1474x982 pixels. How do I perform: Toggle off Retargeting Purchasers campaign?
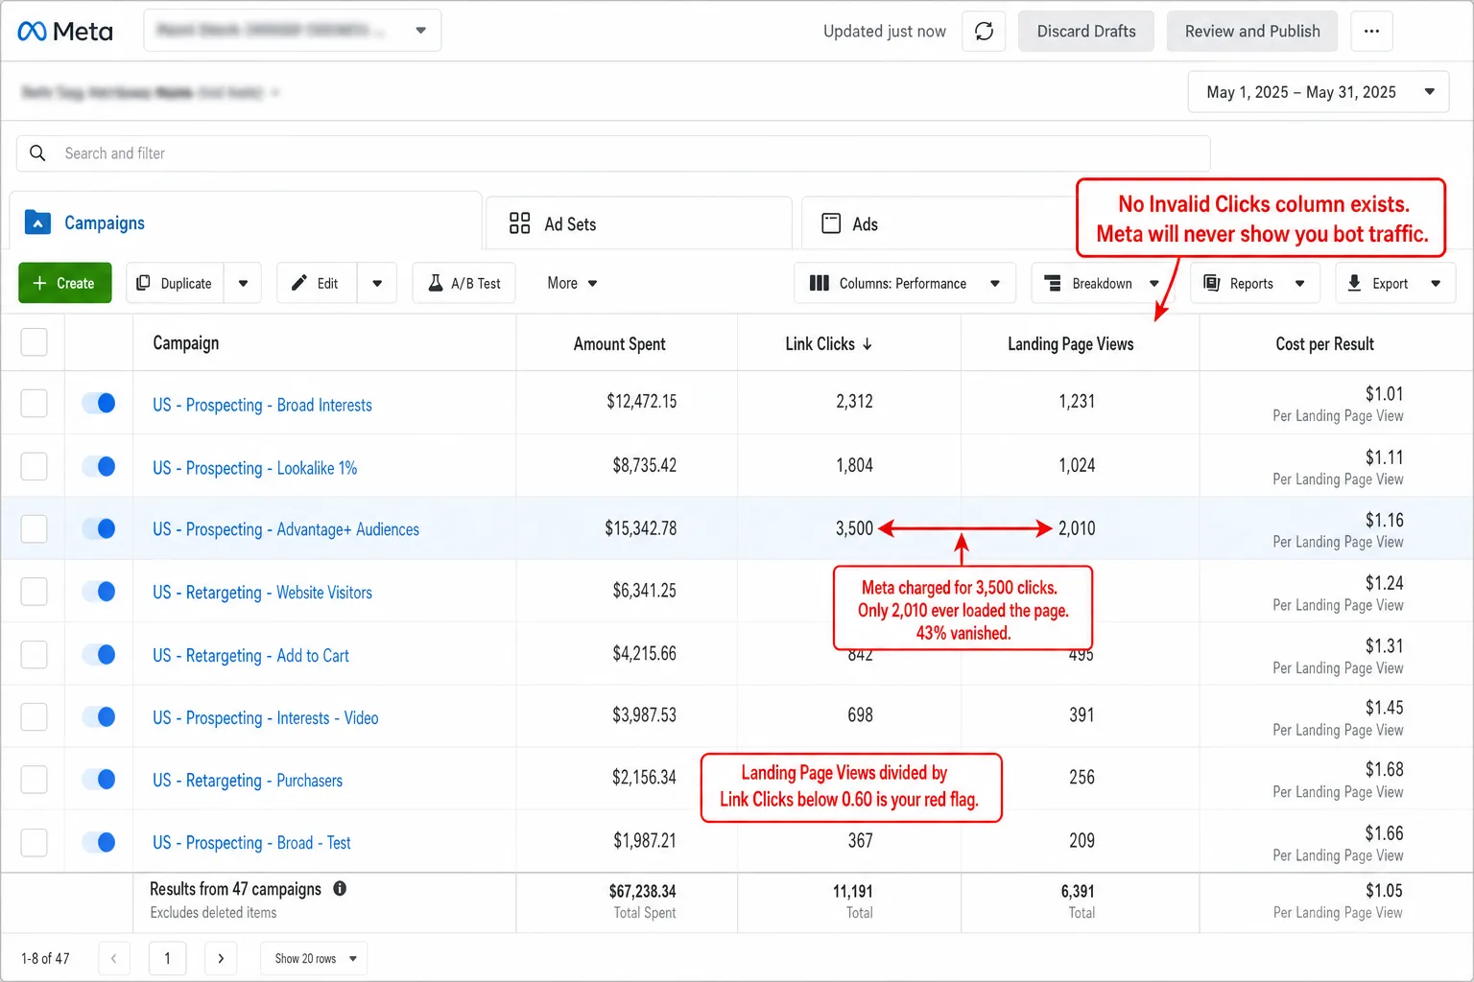99,779
